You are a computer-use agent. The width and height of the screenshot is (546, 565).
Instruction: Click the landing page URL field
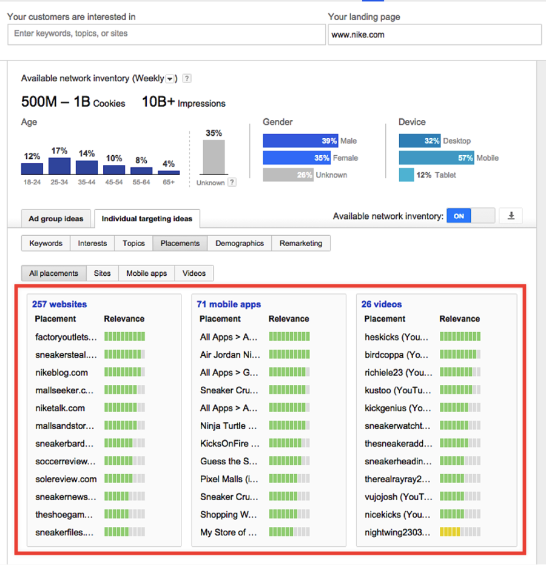[434, 35]
